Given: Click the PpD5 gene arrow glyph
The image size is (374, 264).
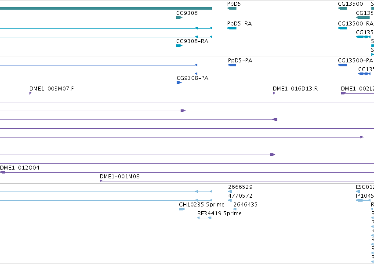Looking at the screenshot, I should click(232, 8).
